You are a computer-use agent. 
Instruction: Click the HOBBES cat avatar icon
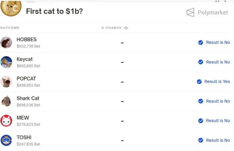6,43
